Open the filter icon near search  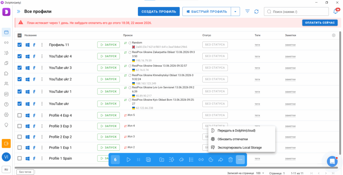point(248,11)
